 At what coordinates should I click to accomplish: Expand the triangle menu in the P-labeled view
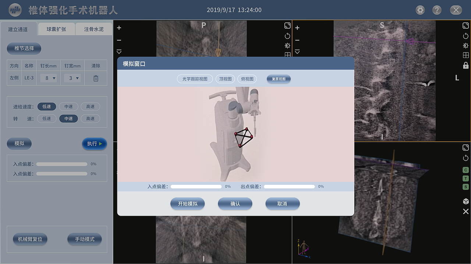(119, 52)
